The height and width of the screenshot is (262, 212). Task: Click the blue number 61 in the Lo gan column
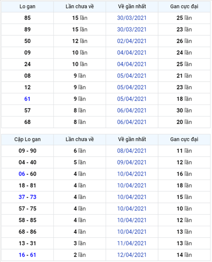[x=27, y=99]
